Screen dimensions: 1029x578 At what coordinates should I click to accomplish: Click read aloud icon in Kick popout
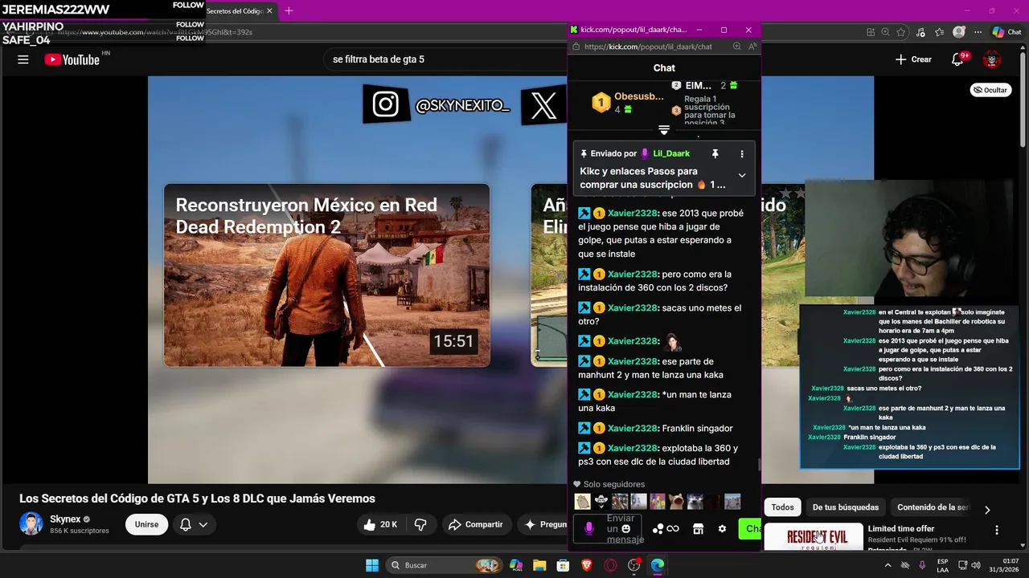(752, 47)
